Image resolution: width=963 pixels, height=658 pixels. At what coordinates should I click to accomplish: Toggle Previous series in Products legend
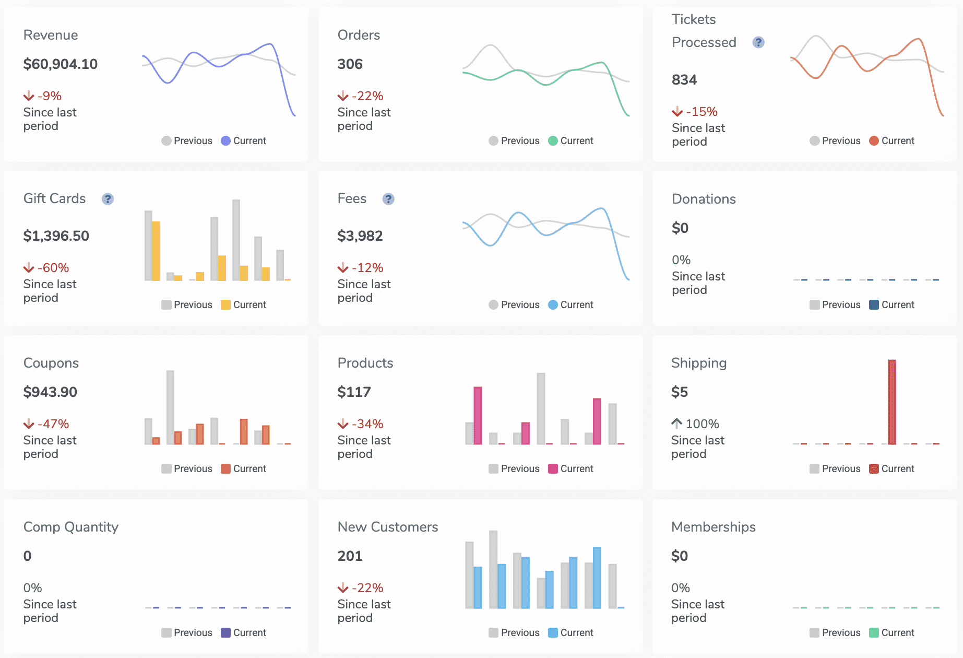514,469
